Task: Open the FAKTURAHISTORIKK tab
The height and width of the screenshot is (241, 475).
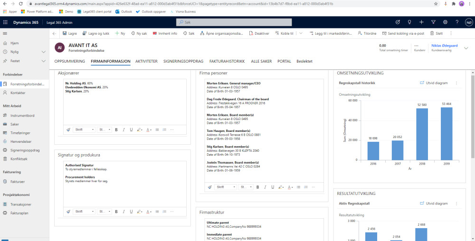Action: point(227,61)
